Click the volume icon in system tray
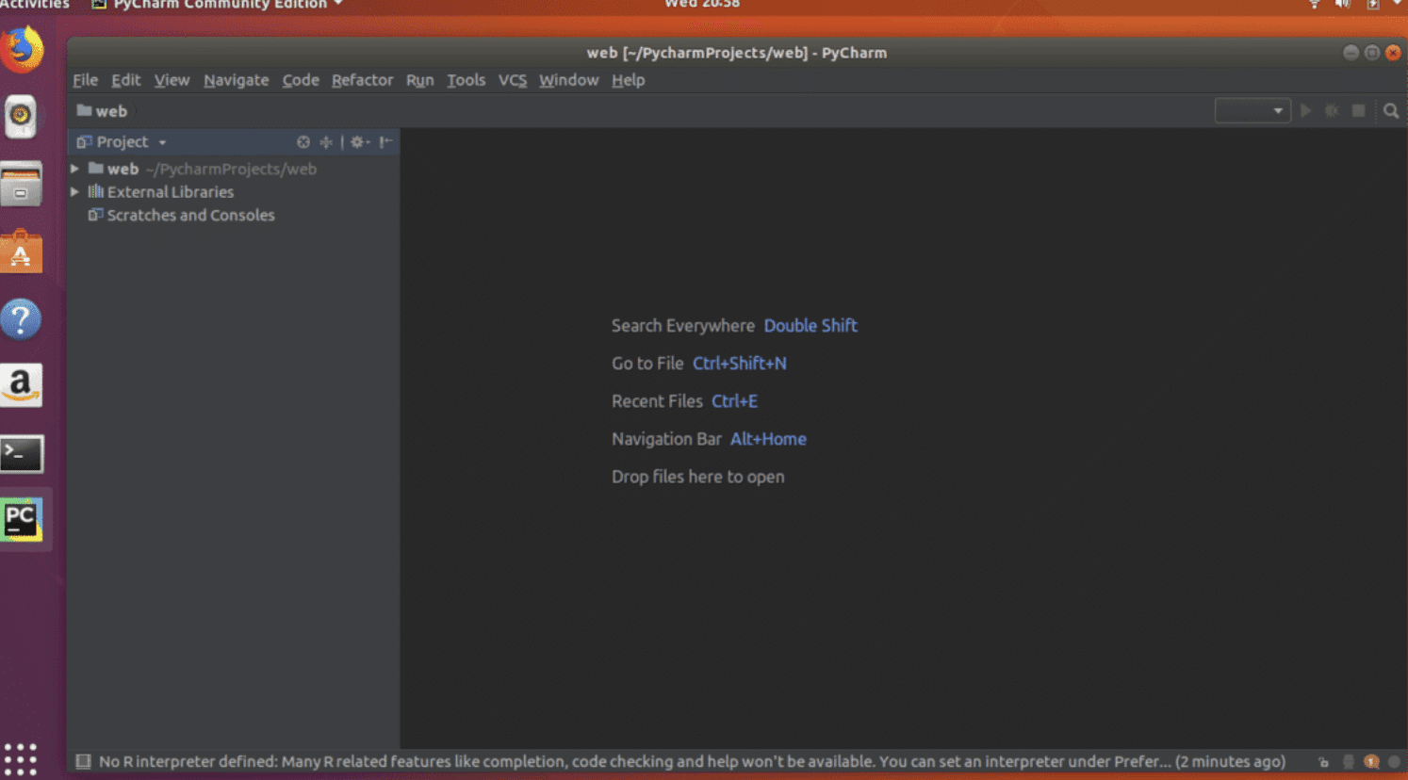Viewport: 1408px width, 780px height. tap(1342, 4)
